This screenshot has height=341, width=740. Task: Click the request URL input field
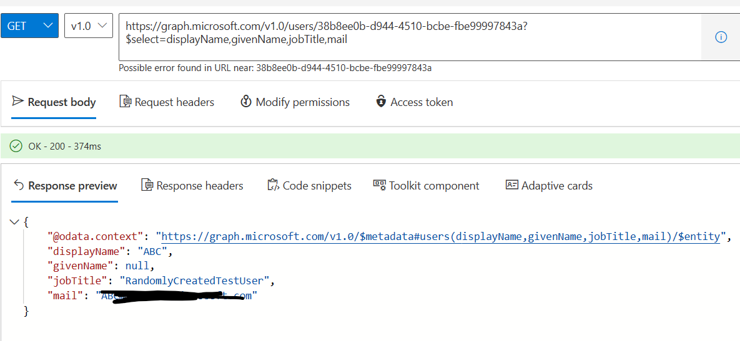tap(410, 37)
